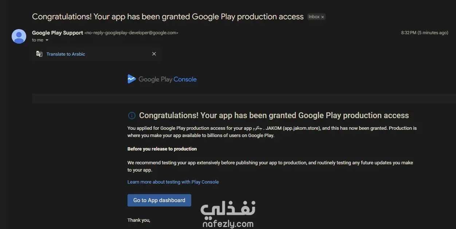Expand recipient details arrow next to "to me"
This screenshot has height=229, width=456.
(x=47, y=40)
